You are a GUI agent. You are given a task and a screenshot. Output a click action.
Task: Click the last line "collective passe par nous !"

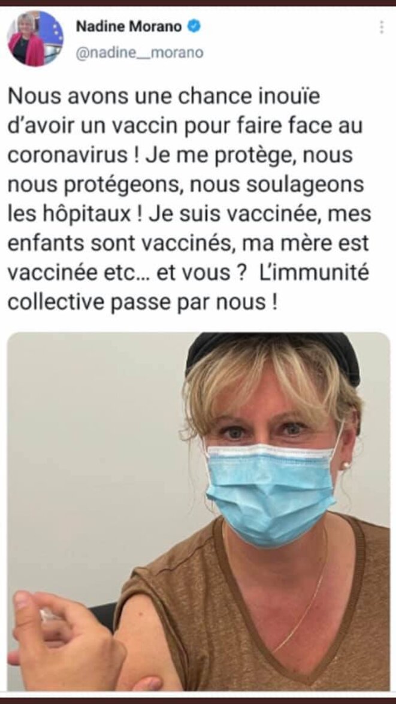(x=143, y=302)
